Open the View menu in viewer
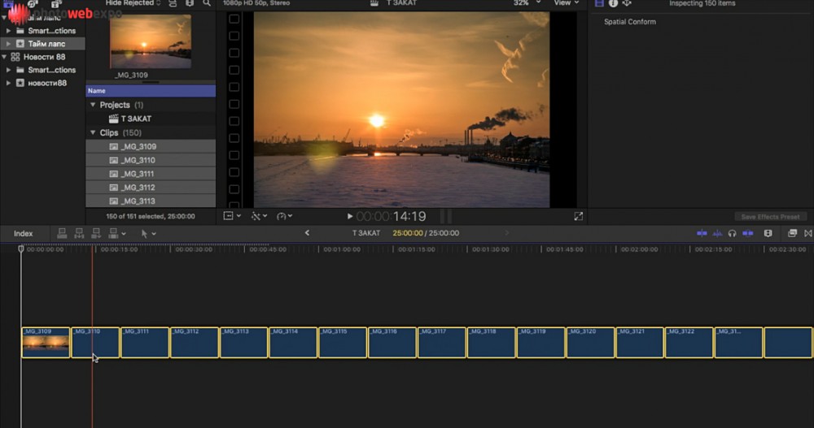 [565, 3]
